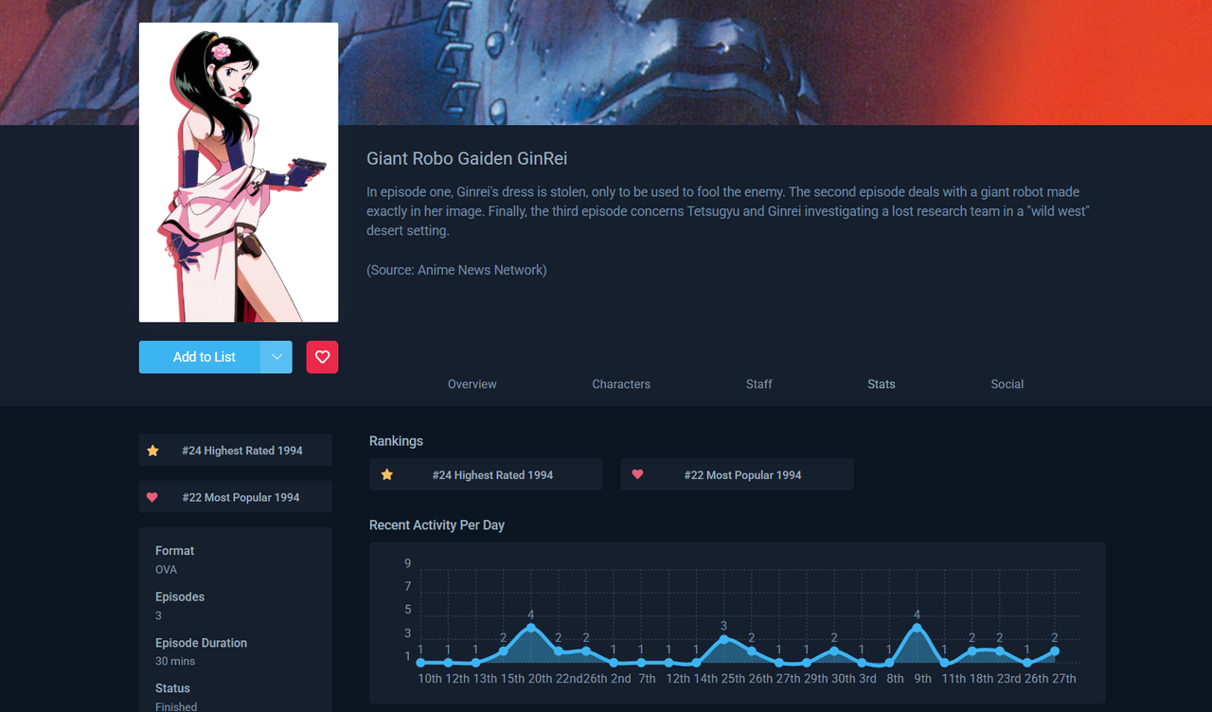Click the Rankings section heading

(x=396, y=440)
